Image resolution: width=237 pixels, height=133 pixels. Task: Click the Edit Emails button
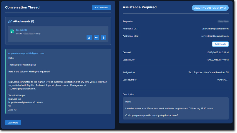pyautogui.click(x=220, y=44)
